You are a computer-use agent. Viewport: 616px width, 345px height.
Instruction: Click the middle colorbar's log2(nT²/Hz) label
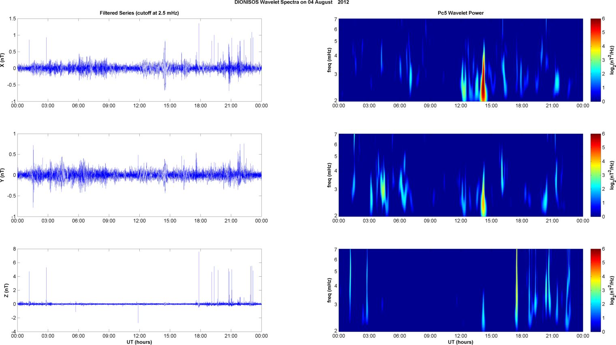pyautogui.click(x=612, y=175)
